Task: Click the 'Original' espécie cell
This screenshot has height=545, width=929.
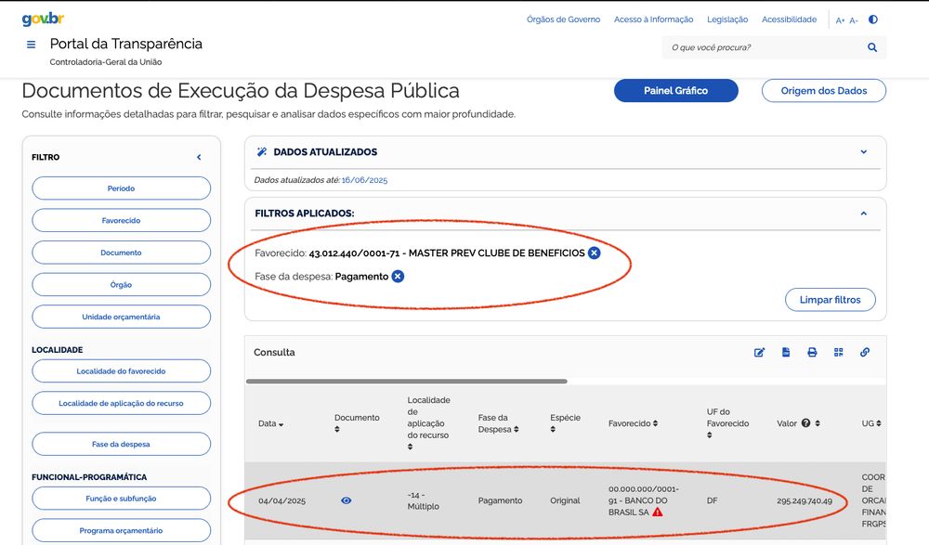Action: [x=565, y=500]
